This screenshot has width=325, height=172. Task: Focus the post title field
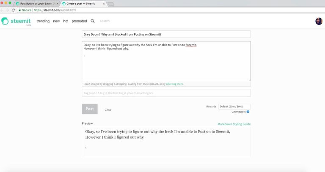click(x=166, y=34)
